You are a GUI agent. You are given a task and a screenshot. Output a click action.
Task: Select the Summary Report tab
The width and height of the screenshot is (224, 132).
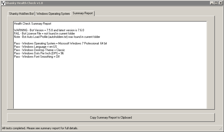coord(83,13)
